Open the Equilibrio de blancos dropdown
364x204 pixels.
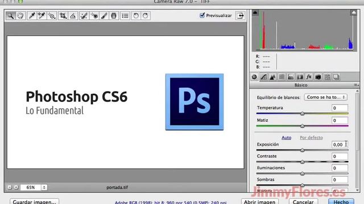click(x=326, y=97)
